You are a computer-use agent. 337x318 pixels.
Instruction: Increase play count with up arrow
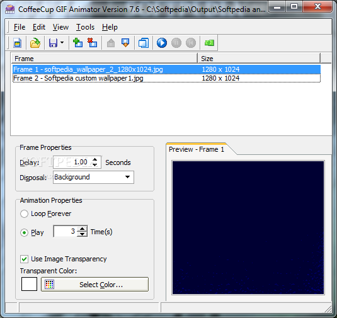(x=82, y=229)
